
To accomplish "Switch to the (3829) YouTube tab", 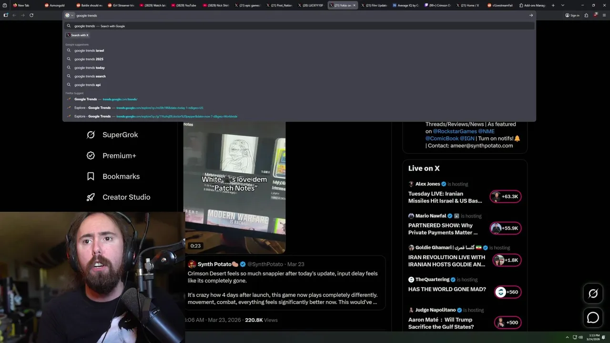I will 184,5.
